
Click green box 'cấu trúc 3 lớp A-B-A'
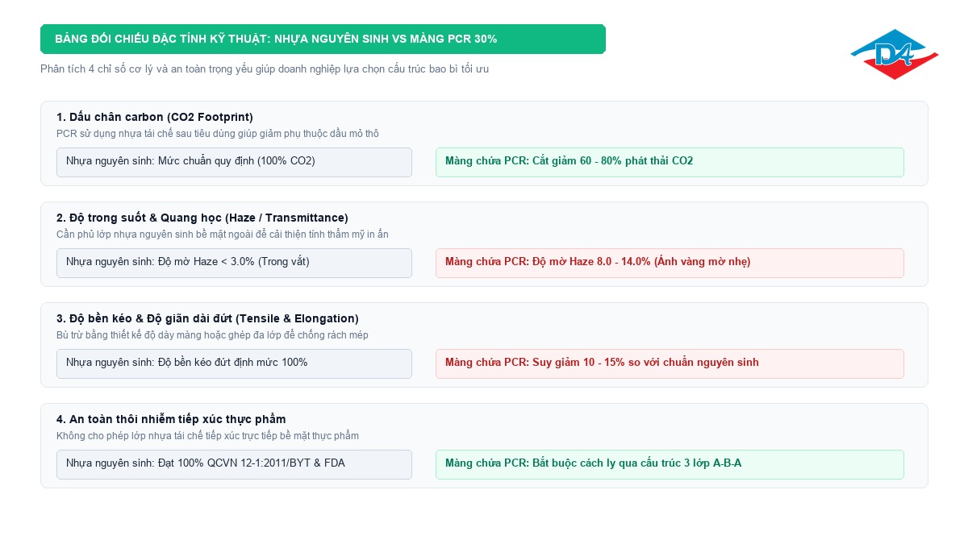point(670,464)
